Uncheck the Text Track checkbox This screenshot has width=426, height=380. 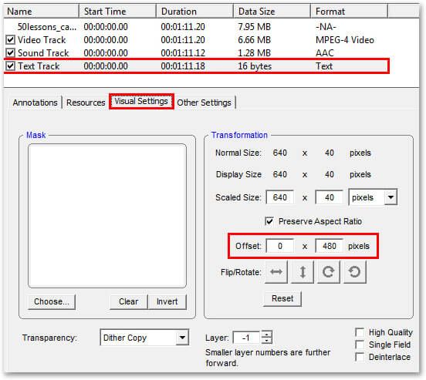(10, 66)
